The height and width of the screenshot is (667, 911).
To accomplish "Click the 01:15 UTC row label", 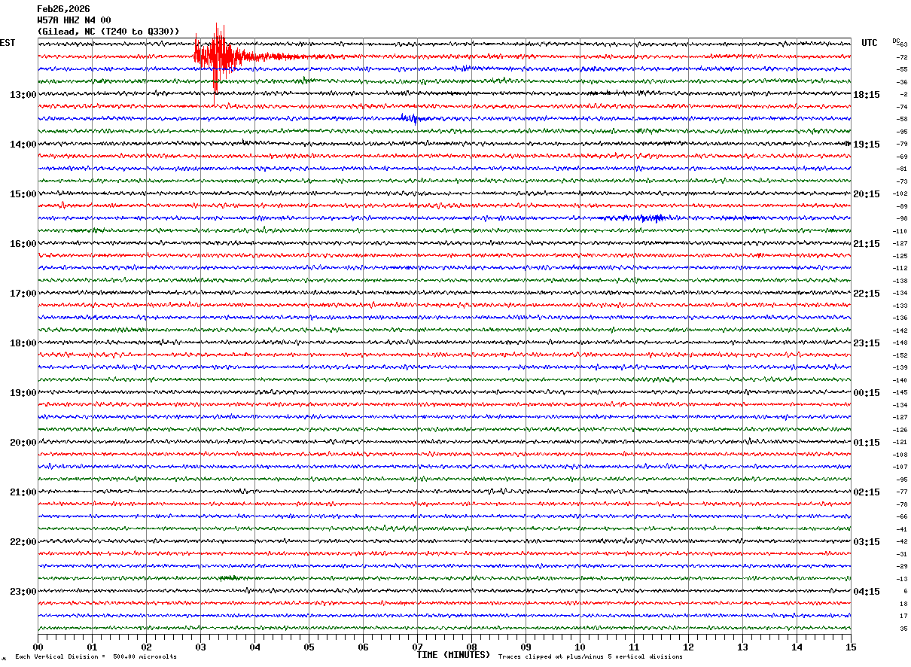I will tap(867, 443).
